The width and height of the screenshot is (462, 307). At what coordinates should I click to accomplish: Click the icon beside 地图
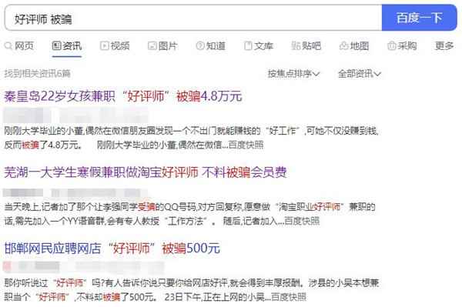pyautogui.click(x=344, y=45)
